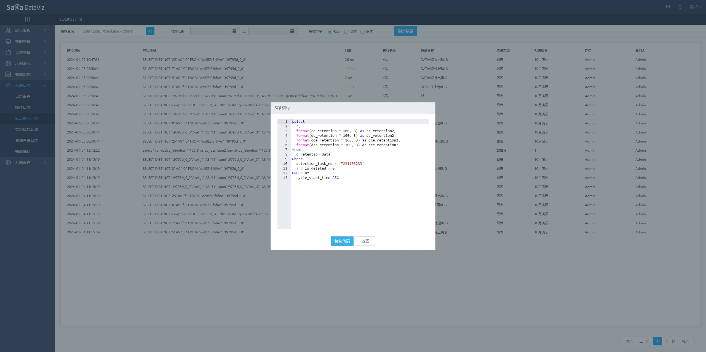Open 资源查看日志 in sidebar
This screenshot has height=352, width=706.
(x=27, y=140)
